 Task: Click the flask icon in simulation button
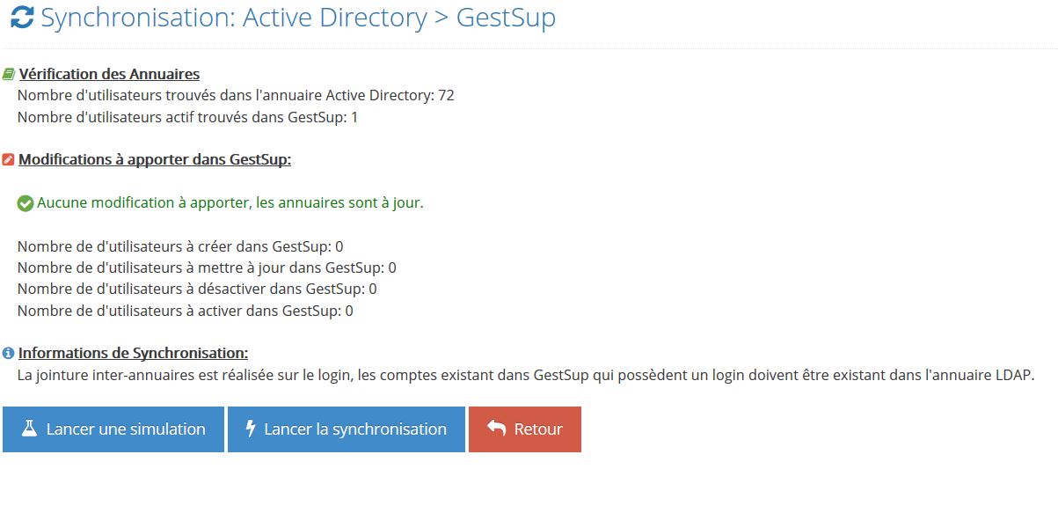coord(29,429)
